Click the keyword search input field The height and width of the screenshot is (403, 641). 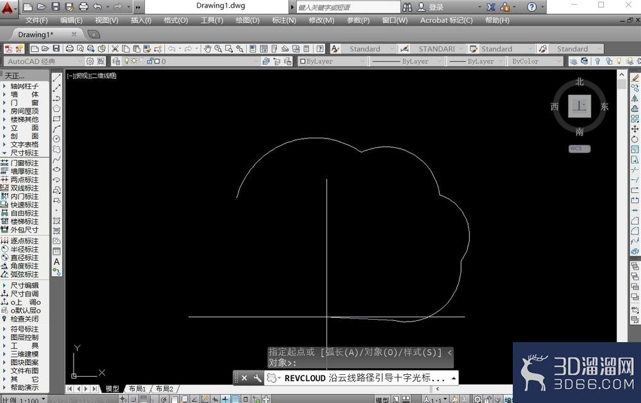pos(348,7)
